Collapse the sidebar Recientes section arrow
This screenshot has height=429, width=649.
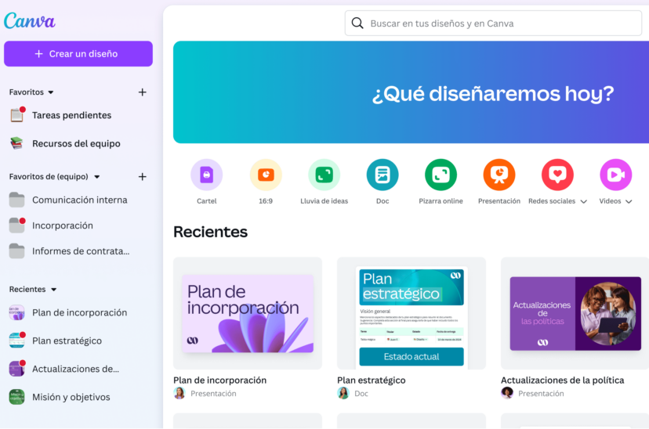click(54, 290)
